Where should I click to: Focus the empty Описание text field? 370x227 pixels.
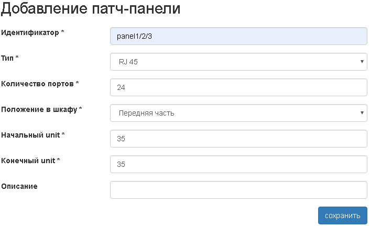pos(238,190)
